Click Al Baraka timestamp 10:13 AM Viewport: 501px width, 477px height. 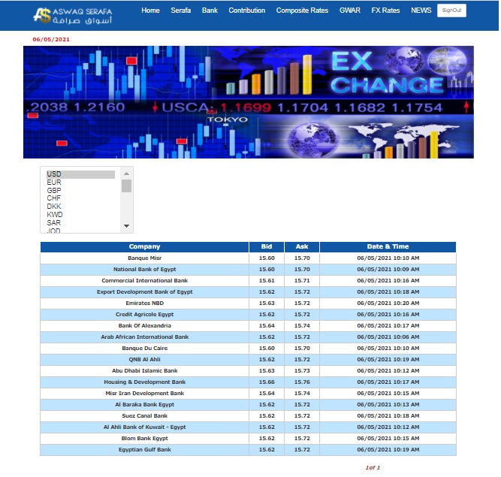pos(388,404)
